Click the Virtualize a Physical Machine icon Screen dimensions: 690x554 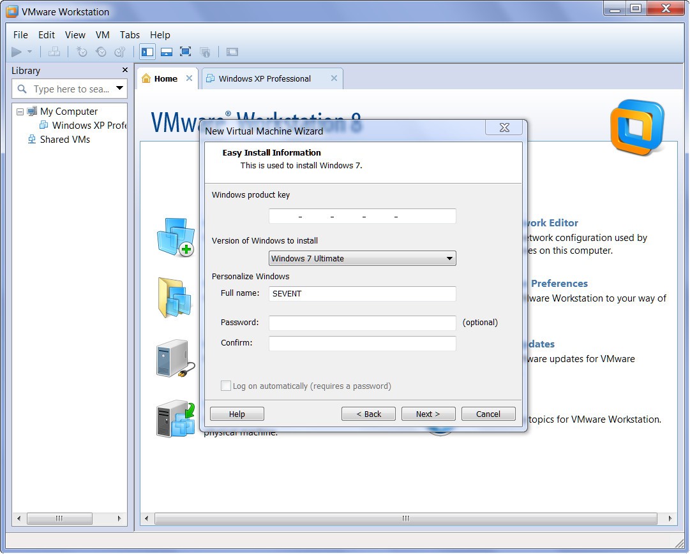point(176,419)
